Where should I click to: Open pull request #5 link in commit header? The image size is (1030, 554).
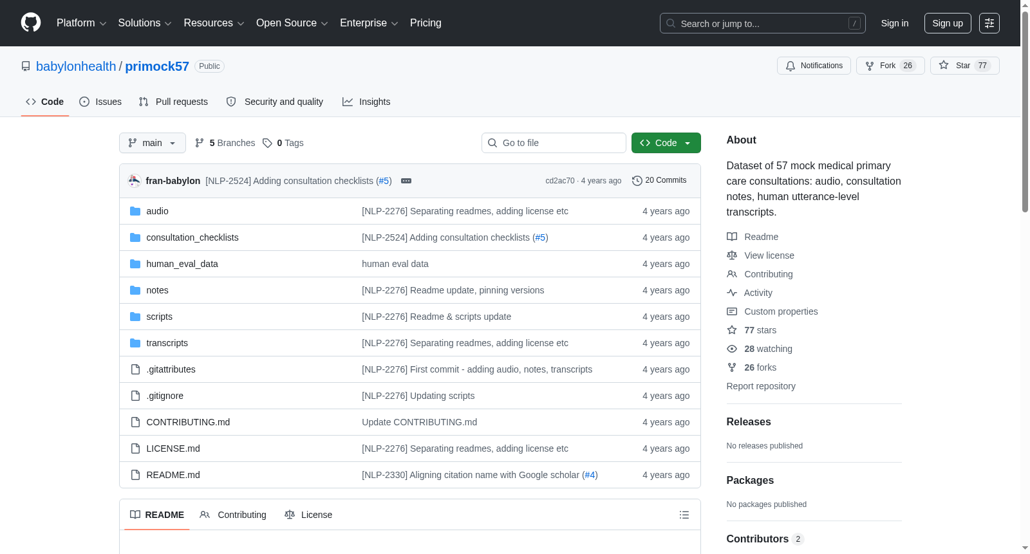point(384,181)
